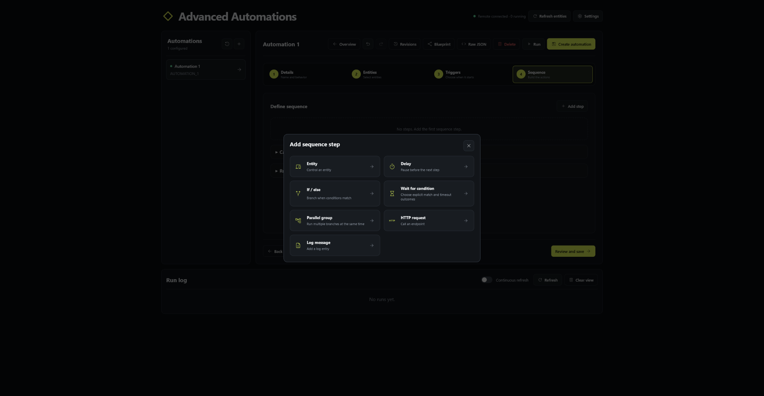The height and width of the screenshot is (396, 764).
Task: View the Raw JSON
Action: 473,44
